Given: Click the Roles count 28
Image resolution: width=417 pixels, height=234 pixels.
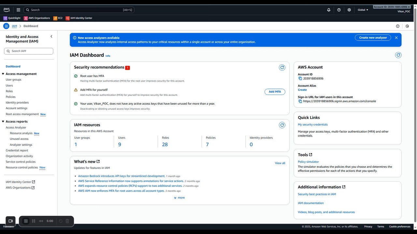Looking at the screenshot, I should (x=165, y=144).
